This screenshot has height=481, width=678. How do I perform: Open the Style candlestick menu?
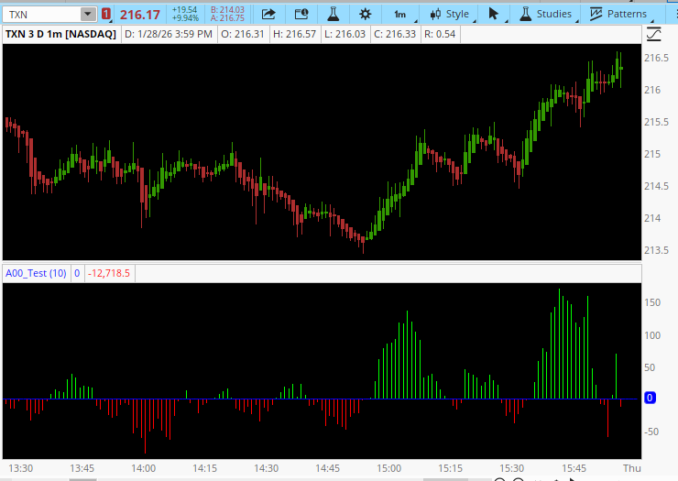click(448, 14)
